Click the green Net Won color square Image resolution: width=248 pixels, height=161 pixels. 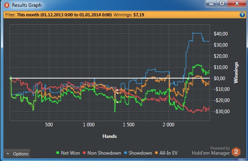(58, 153)
